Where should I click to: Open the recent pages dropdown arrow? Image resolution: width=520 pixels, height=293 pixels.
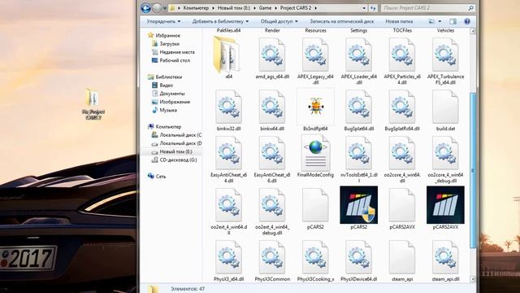[164, 8]
